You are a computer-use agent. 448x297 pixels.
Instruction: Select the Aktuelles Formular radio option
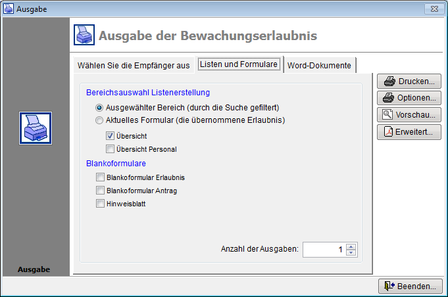coord(99,120)
